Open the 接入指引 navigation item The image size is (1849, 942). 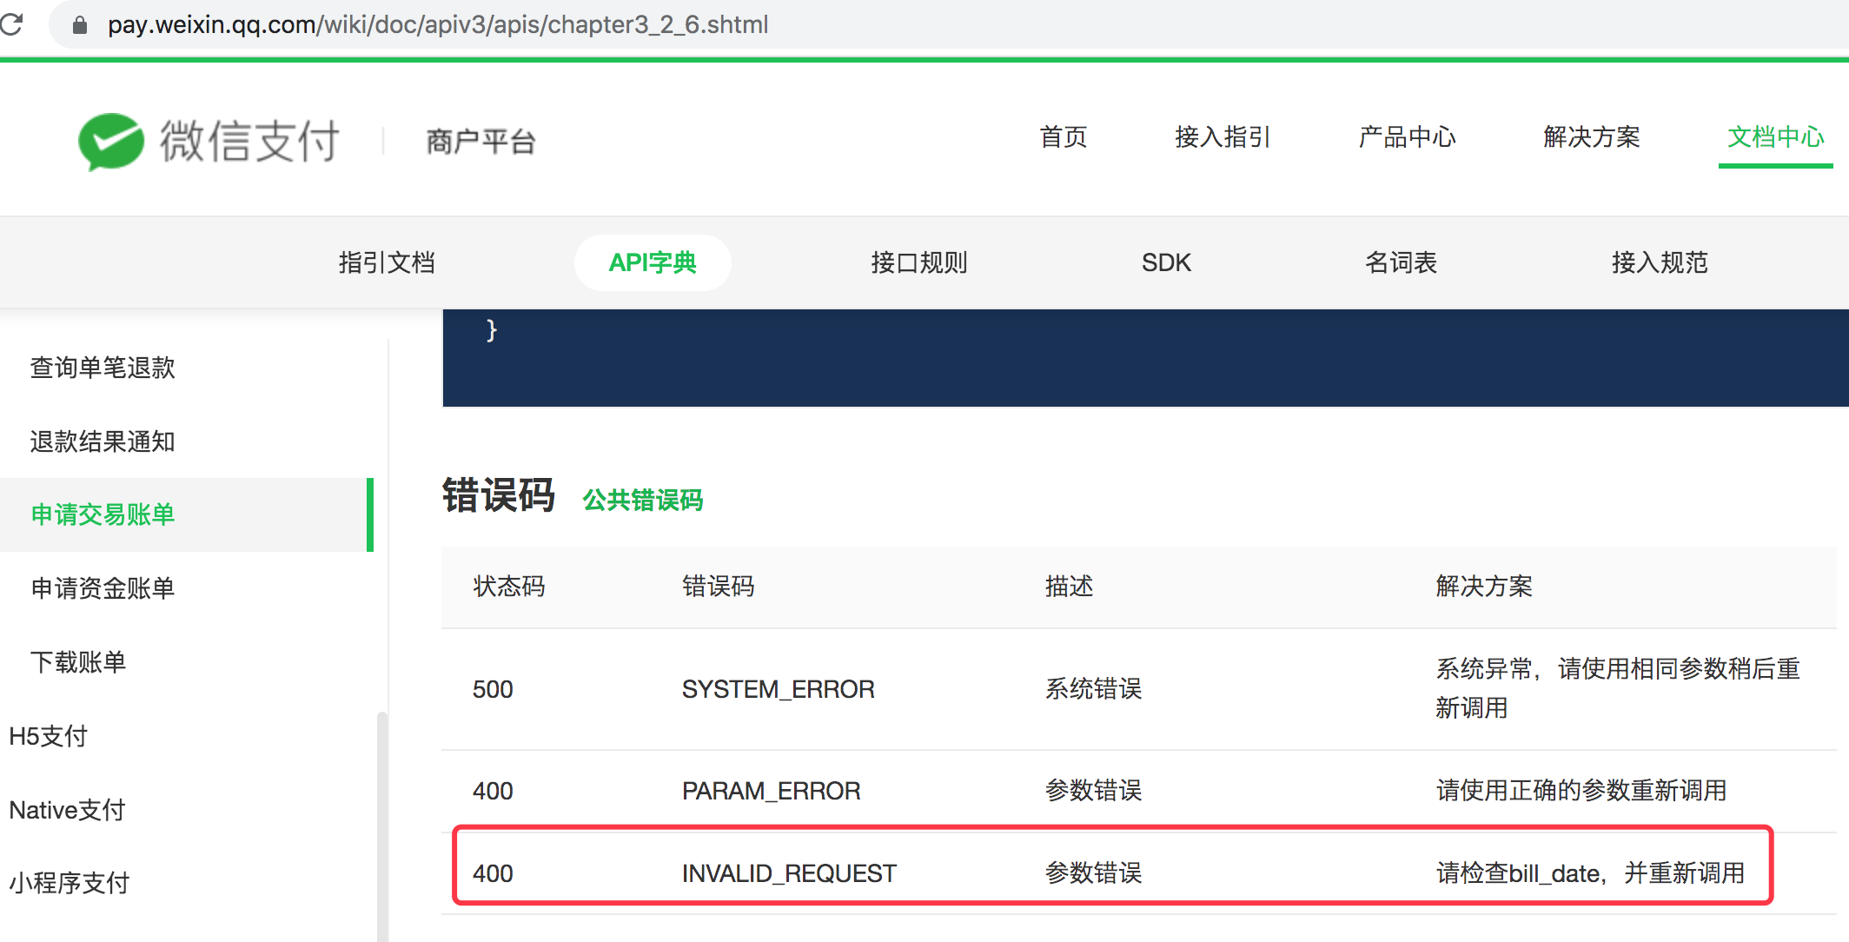pos(1222,137)
